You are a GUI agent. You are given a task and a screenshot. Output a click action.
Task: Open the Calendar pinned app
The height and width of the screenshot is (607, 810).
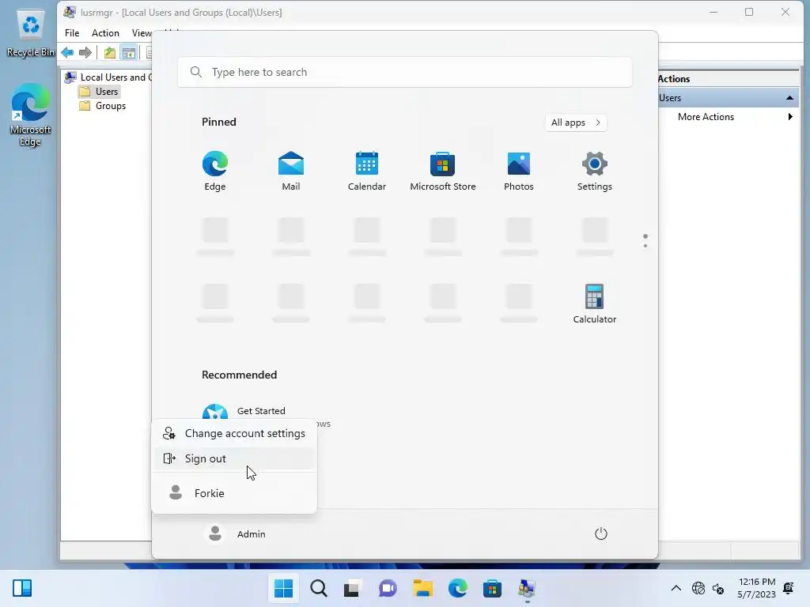click(367, 171)
